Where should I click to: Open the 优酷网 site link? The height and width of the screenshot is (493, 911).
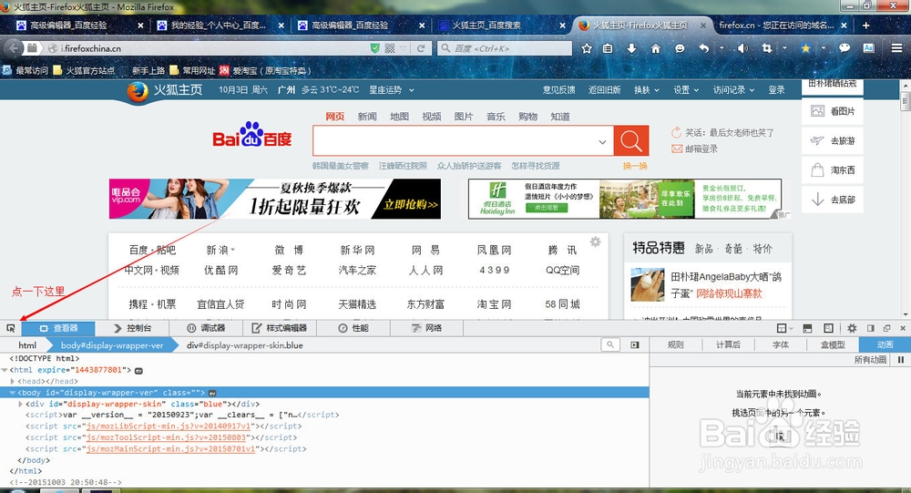[220, 270]
